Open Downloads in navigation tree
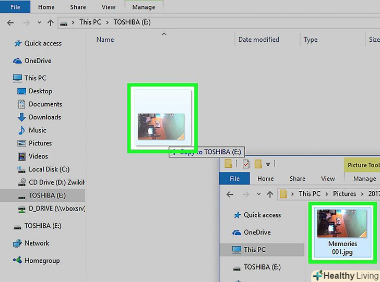 [45, 117]
